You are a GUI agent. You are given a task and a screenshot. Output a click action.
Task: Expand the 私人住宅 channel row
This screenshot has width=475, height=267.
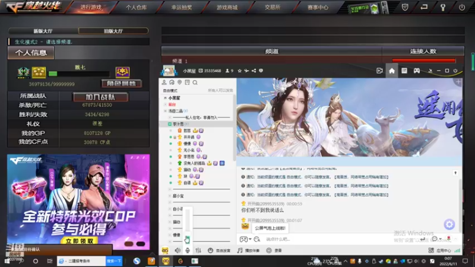click(170, 117)
